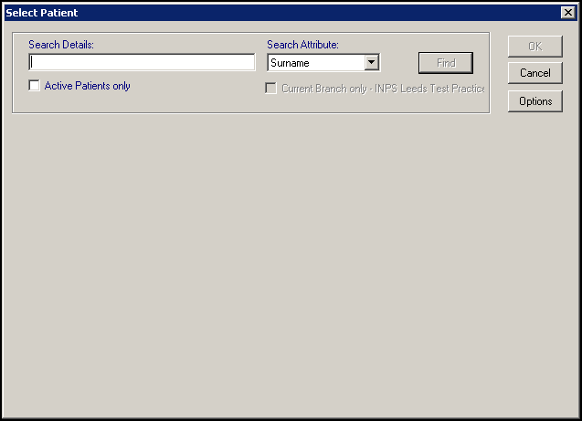Select the Surname combo box field
Image resolution: width=582 pixels, height=421 pixels.
[315, 63]
